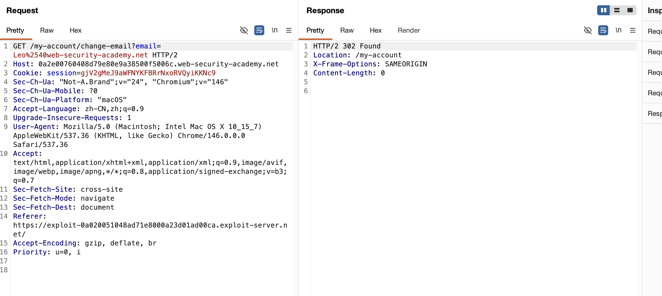662x296 pixels.
Task: Toggle \n newline display in Response panel
Action: [x=618, y=30]
